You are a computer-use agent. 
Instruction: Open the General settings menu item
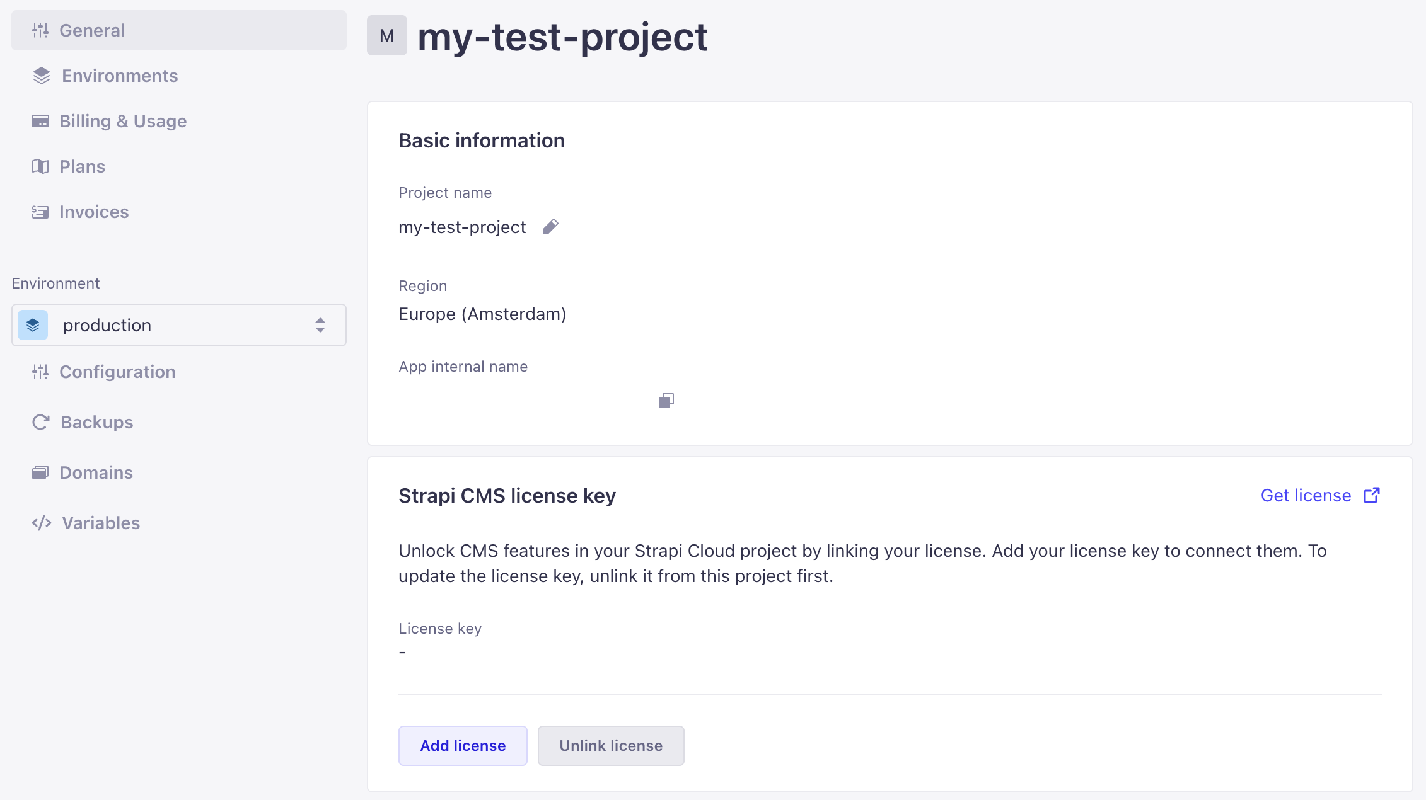pos(179,30)
